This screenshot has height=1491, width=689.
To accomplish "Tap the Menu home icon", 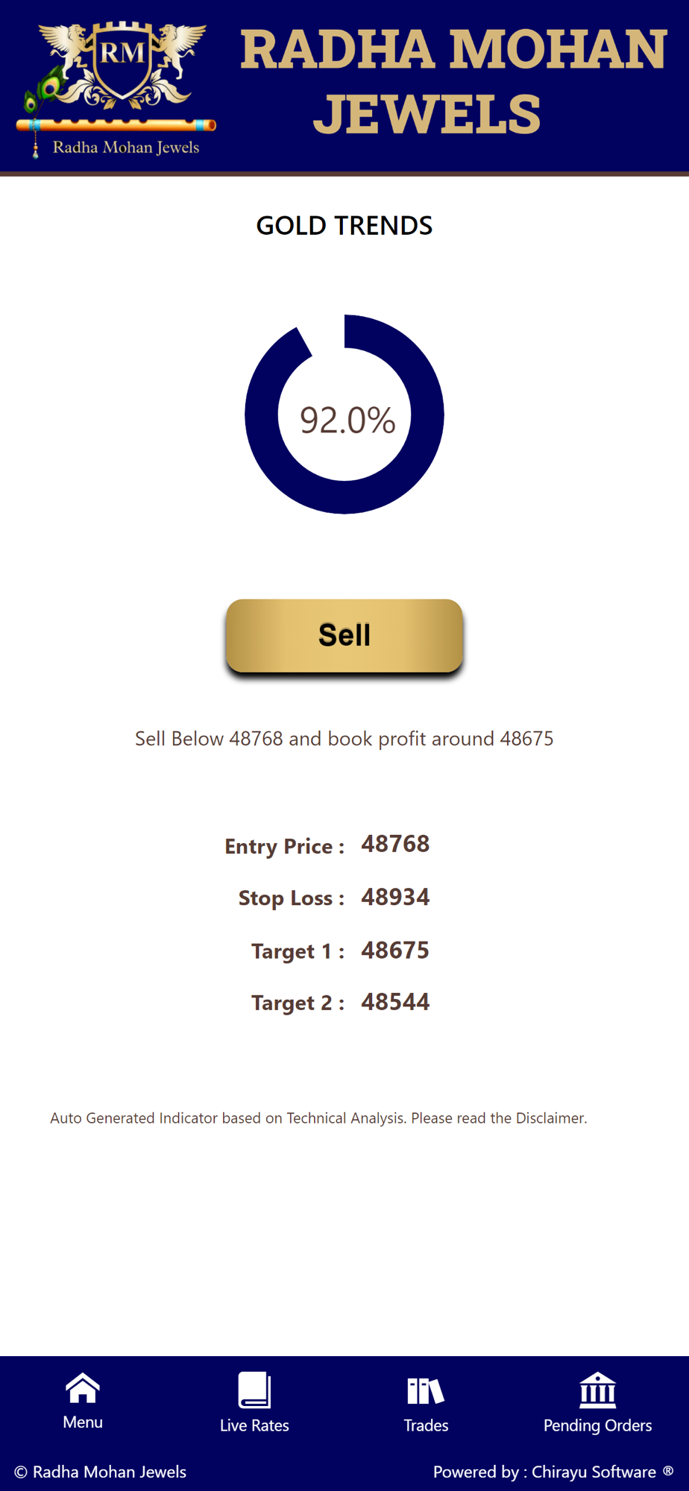I will click(82, 1387).
